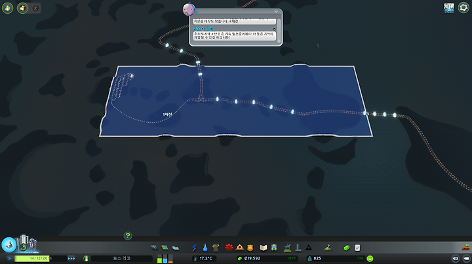The width and height of the screenshot is (472, 264).
Task: Open the Garbage services menu
Action: tap(216, 248)
